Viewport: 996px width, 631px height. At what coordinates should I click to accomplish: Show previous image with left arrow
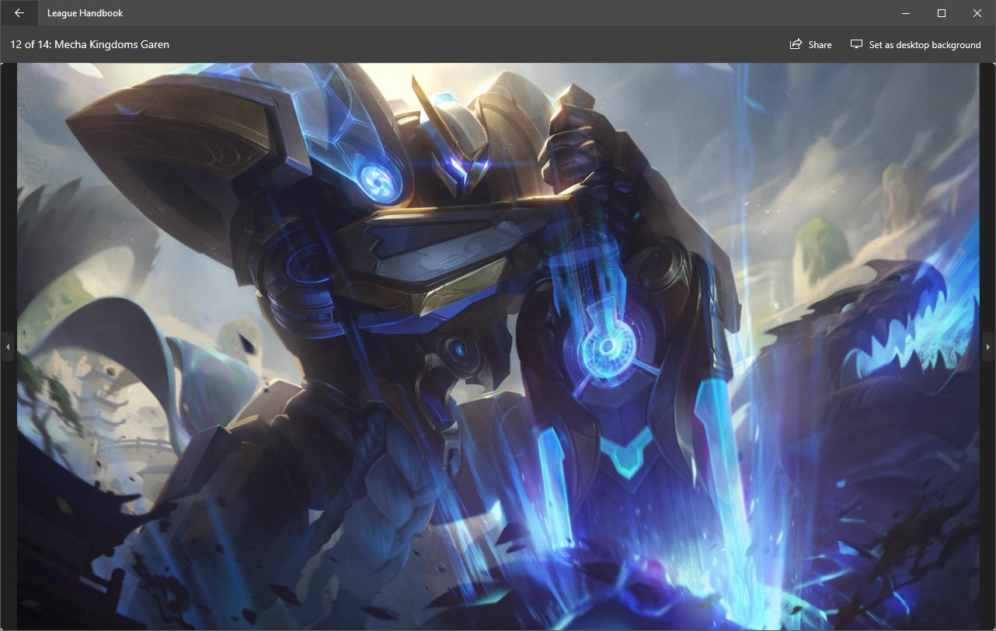tap(8, 347)
